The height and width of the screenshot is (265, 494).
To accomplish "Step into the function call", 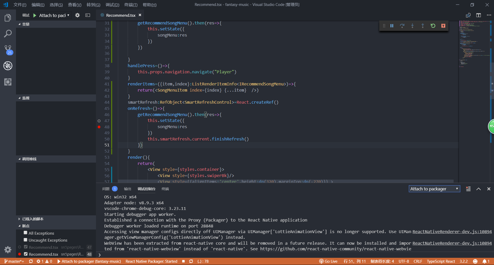I will [x=412, y=25].
